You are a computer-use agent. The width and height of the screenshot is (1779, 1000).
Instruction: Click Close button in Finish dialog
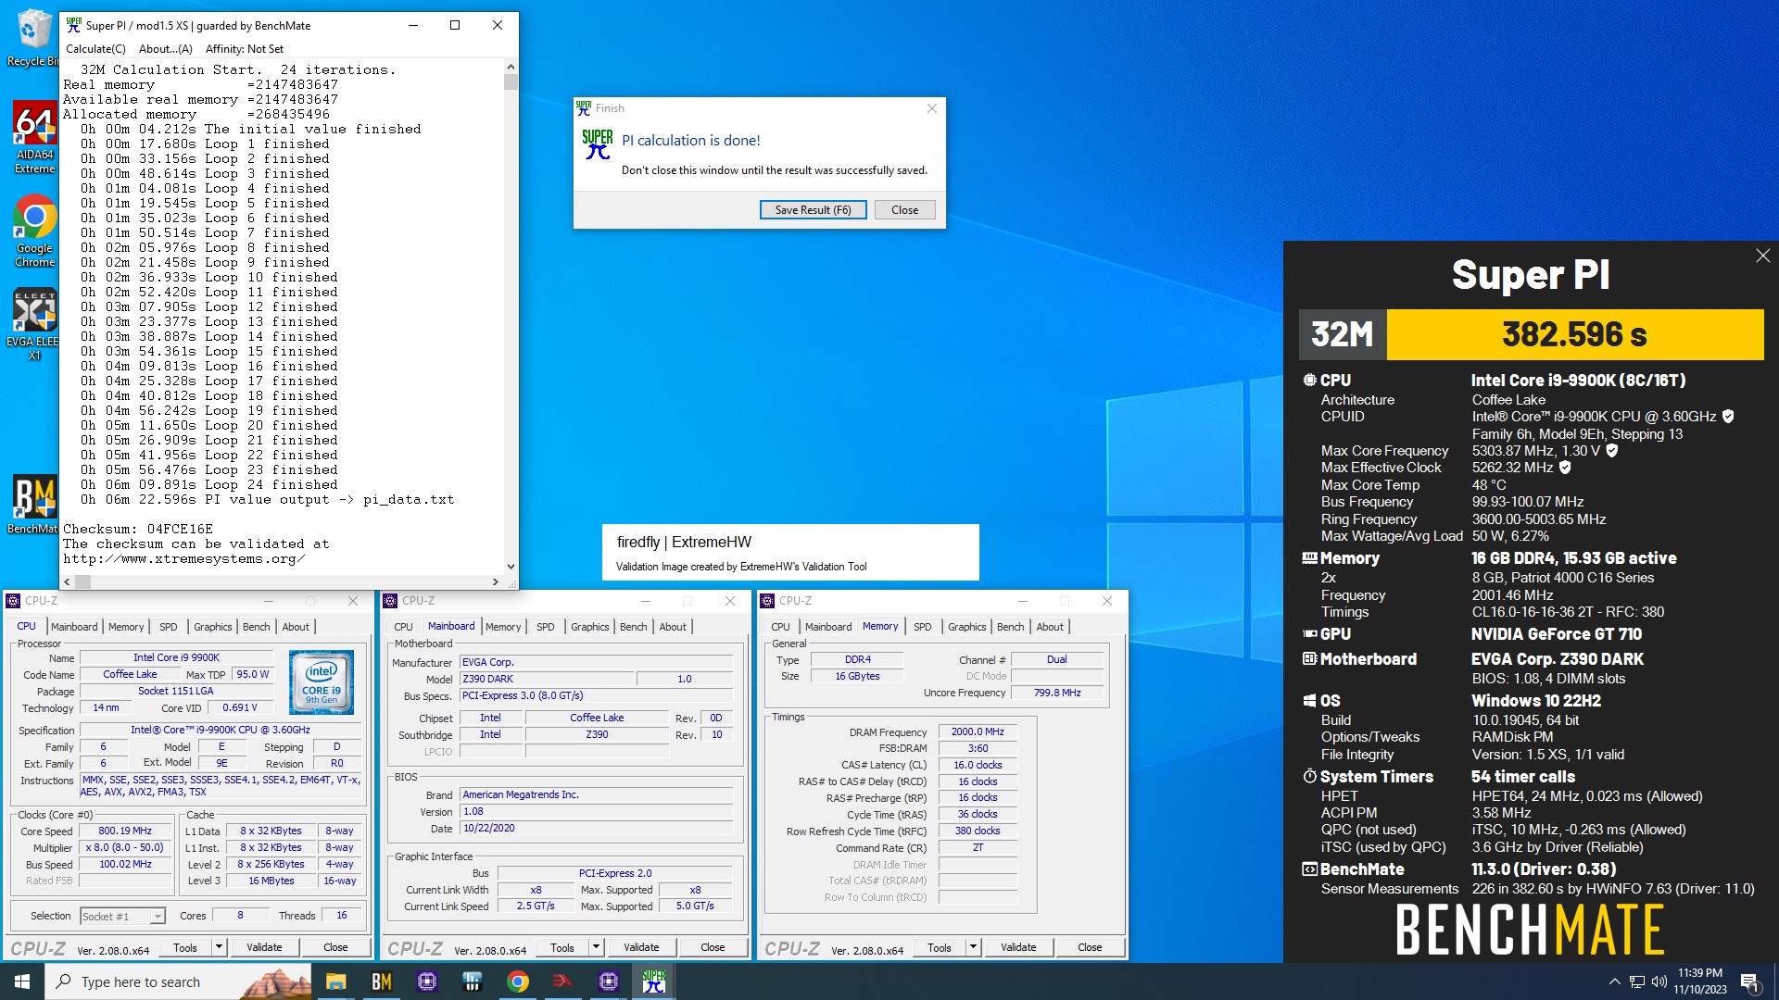coord(904,210)
